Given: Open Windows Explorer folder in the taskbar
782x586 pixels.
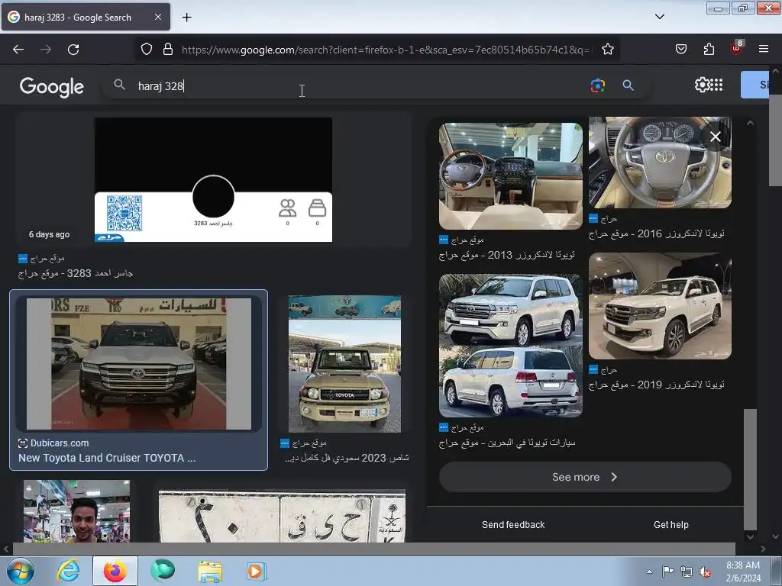Looking at the screenshot, I should click(x=210, y=571).
